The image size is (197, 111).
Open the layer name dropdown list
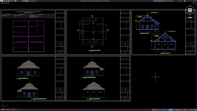(35, 1)
